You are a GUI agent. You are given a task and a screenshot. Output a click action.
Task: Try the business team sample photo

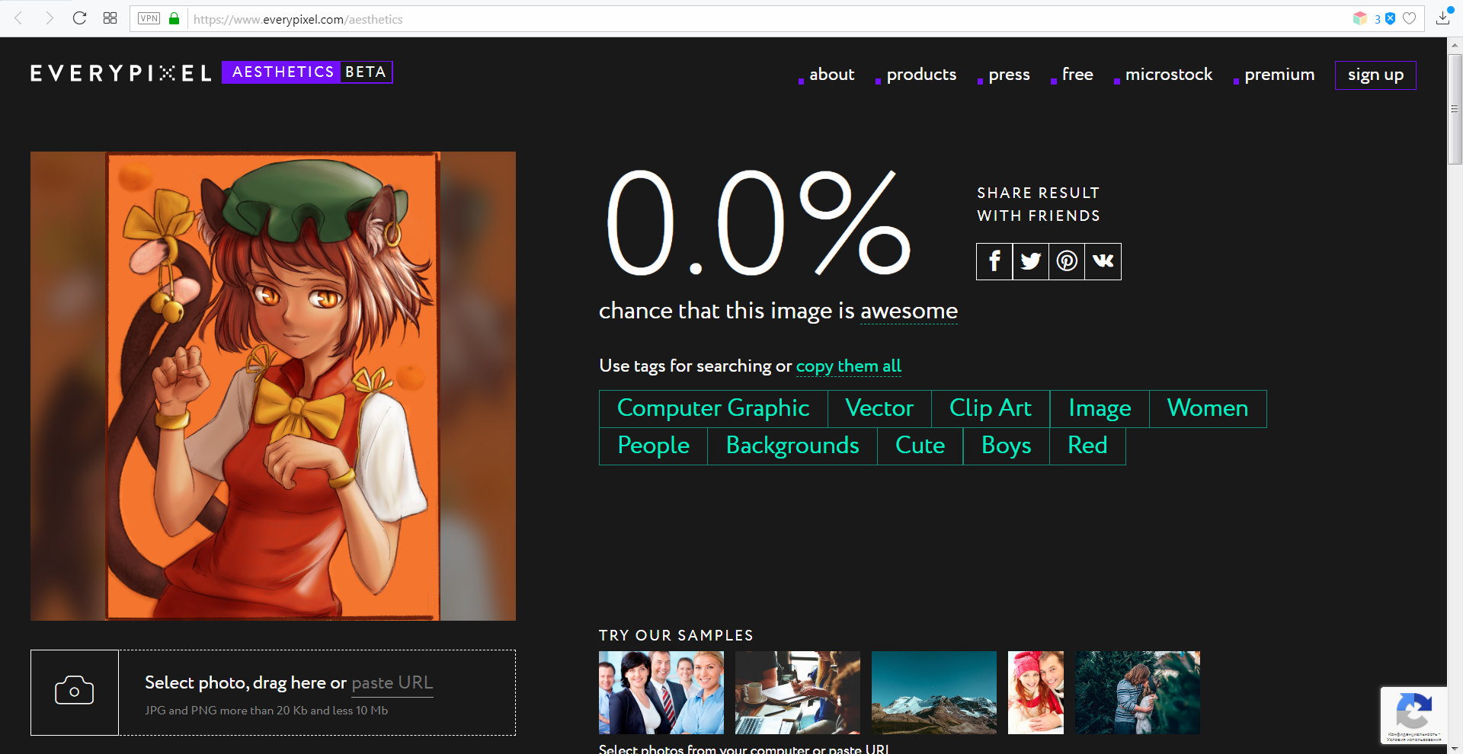point(661,692)
